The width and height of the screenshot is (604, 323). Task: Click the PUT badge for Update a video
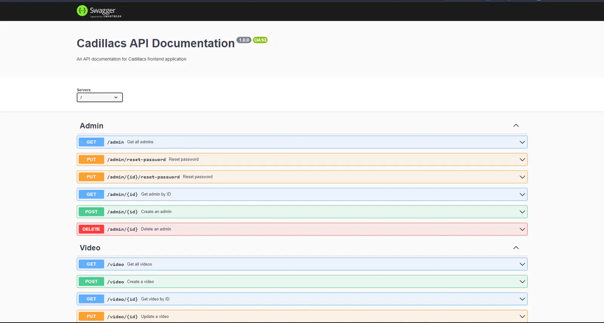91,317
